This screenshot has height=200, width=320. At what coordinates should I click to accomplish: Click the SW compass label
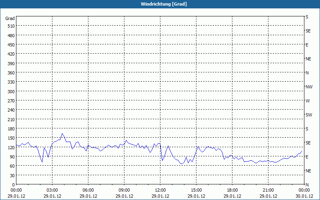309,115
